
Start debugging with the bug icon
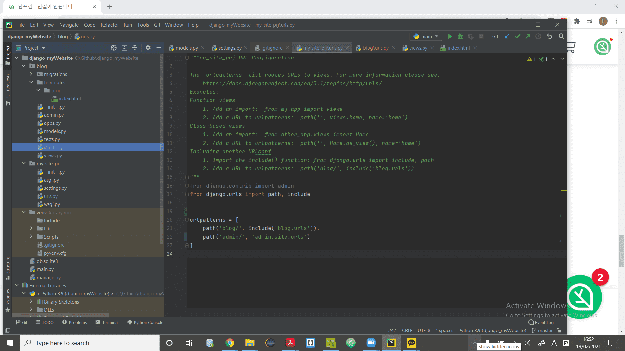[460, 37]
